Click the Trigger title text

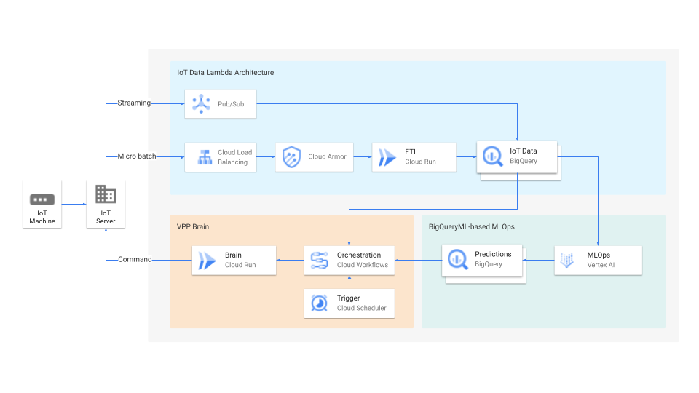pyautogui.click(x=348, y=298)
